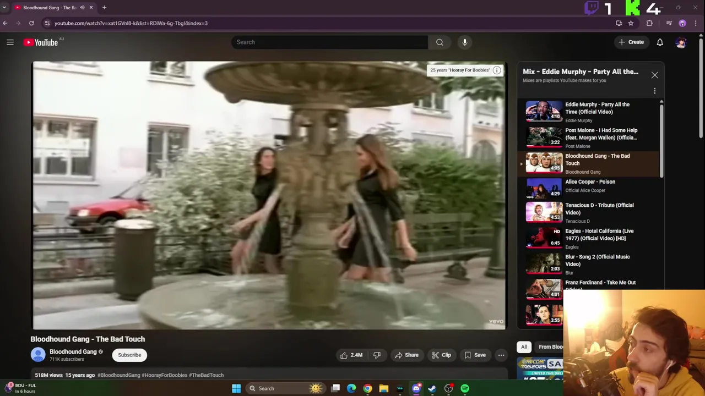The image size is (705, 396).
Task: Open the YouTube account avatar menu
Action: (681, 42)
